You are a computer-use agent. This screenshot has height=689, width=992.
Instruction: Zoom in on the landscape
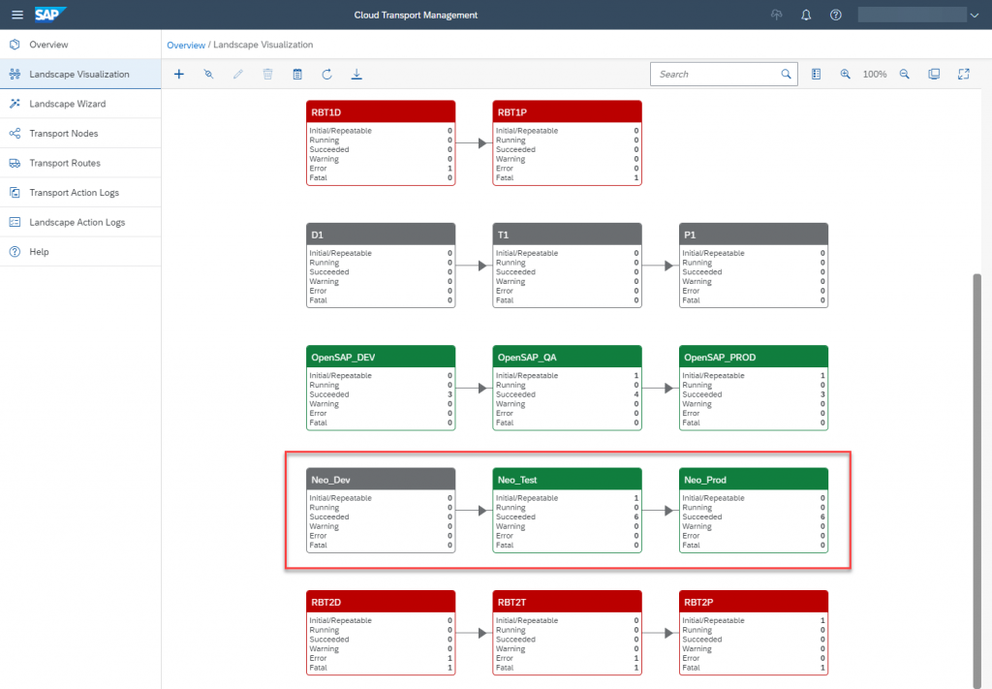[x=845, y=74]
